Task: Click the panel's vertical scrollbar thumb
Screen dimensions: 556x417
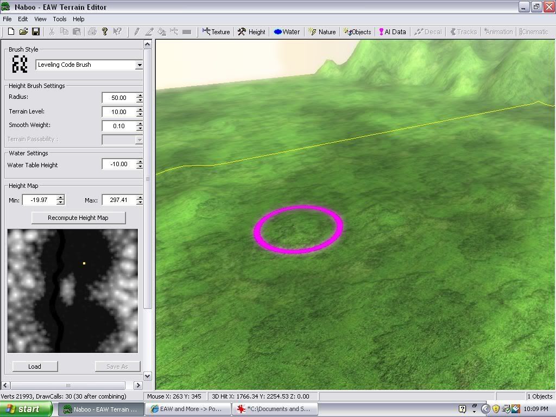Action: [x=148, y=179]
